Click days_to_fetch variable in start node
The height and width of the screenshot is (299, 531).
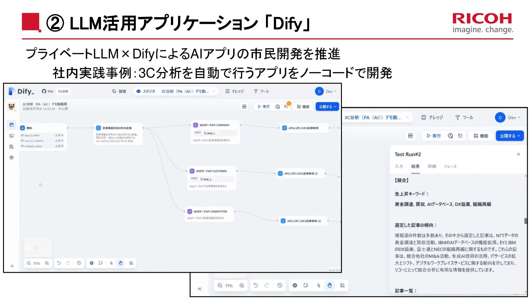[42, 135]
